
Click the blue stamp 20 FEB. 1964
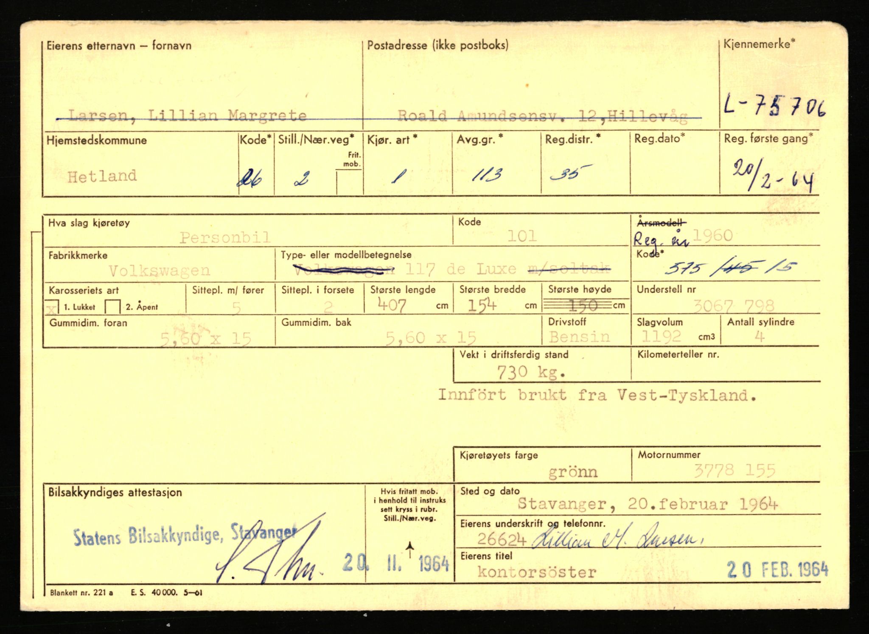pos(777,570)
